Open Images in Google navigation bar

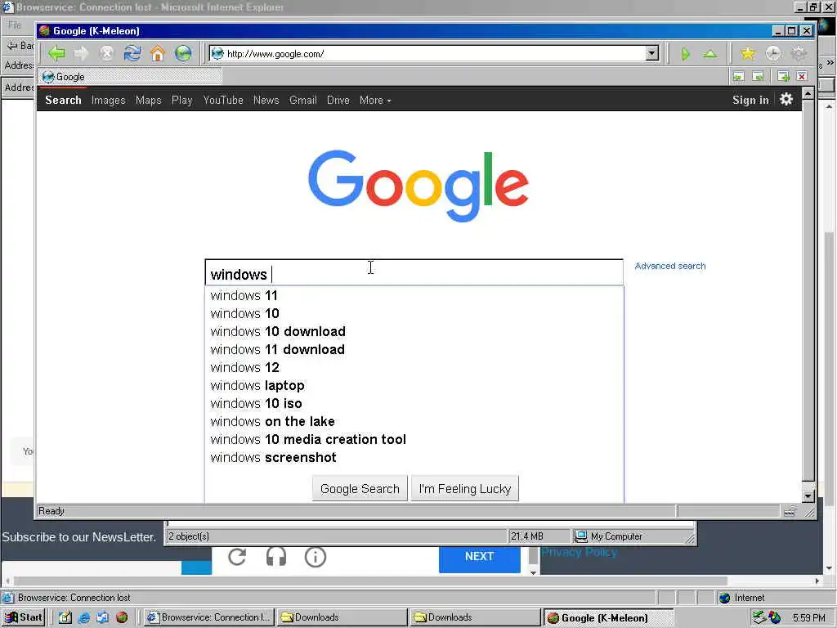pyautogui.click(x=109, y=100)
